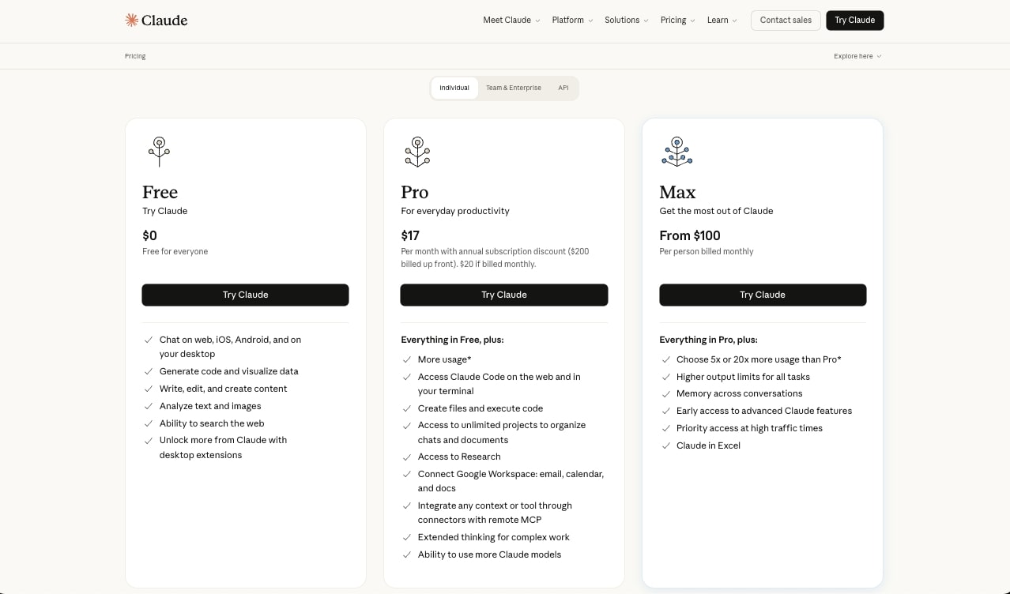Click 'Analyze text and images' feature
Viewport: 1010px width, 594px height.
(210, 406)
